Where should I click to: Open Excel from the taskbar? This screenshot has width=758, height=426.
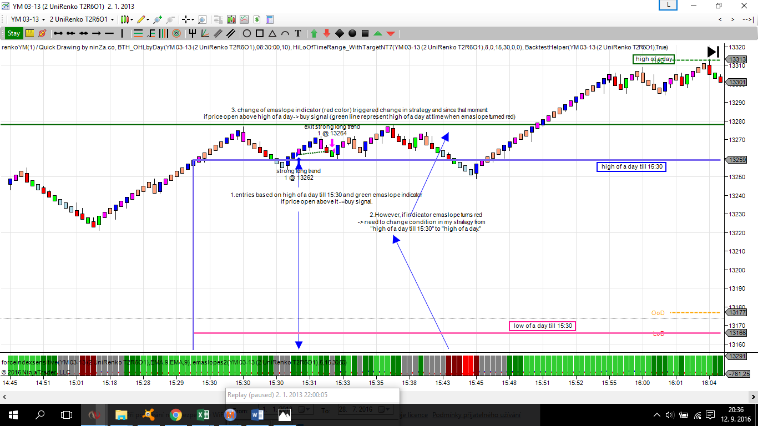pyautogui.click(x=203, y=414)
